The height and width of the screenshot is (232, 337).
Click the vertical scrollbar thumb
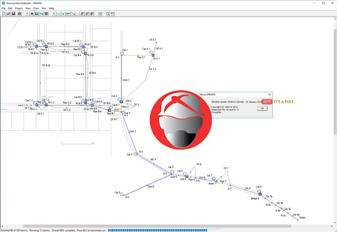click(x=335, y=82)
